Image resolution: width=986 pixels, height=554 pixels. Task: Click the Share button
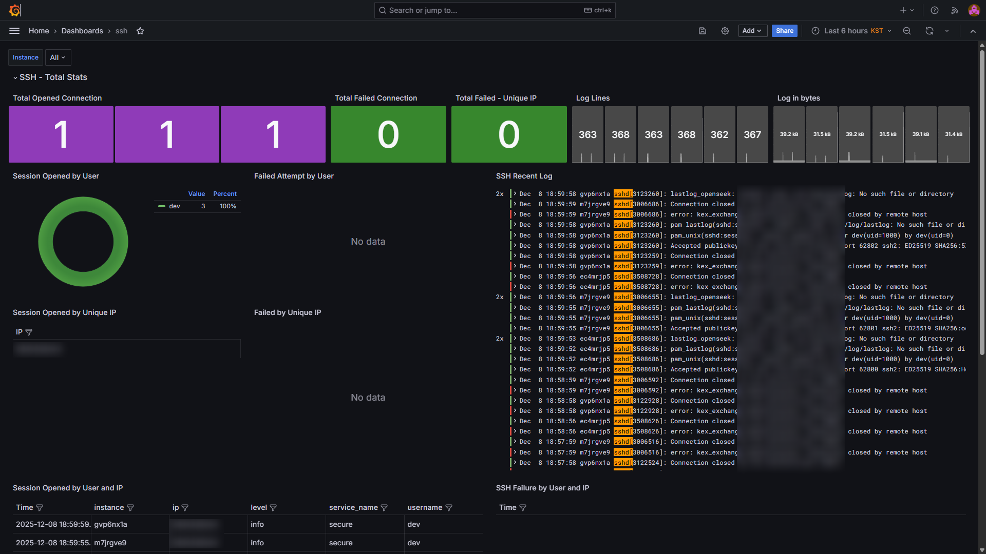pyautogui.click(x=784, y=31)
